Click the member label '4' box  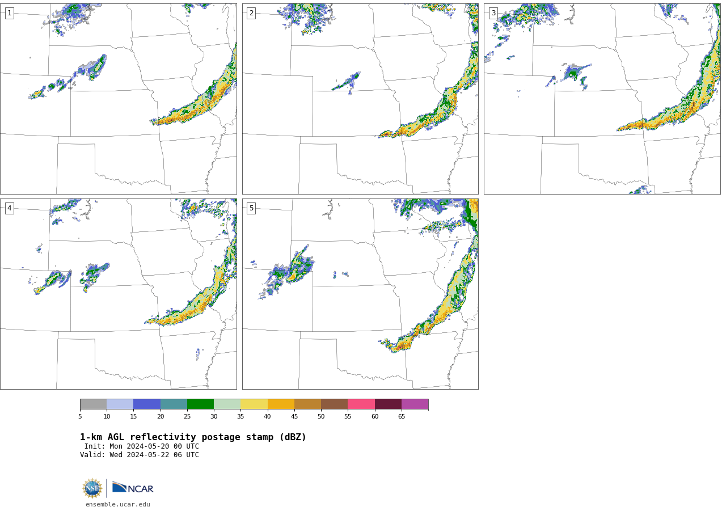[x=9, y=208]
